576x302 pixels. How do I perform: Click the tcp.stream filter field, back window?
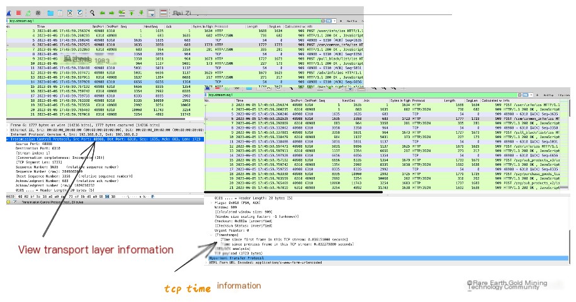(164, 21)
